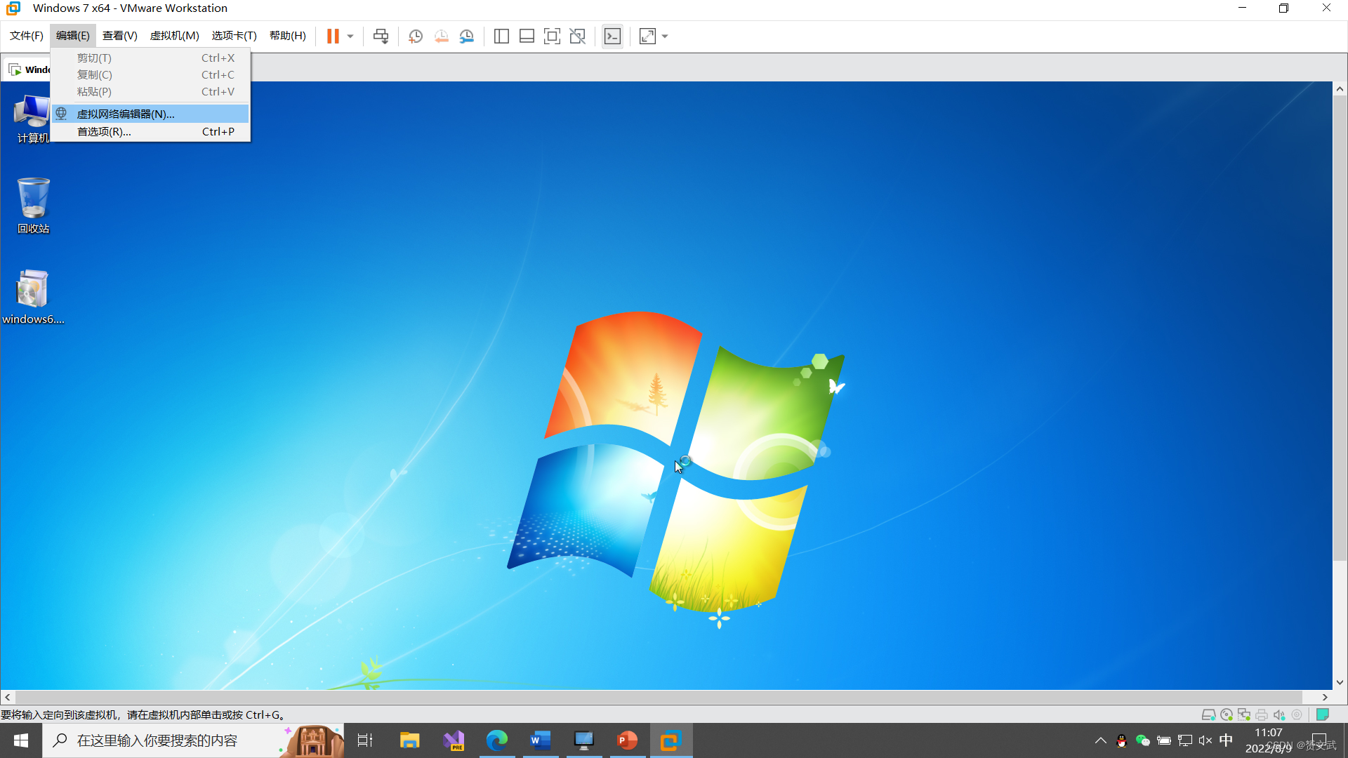The image size is (1348, 758).
Task: Revert the virtual machine to its snapshot
Action: coord(441,36)
